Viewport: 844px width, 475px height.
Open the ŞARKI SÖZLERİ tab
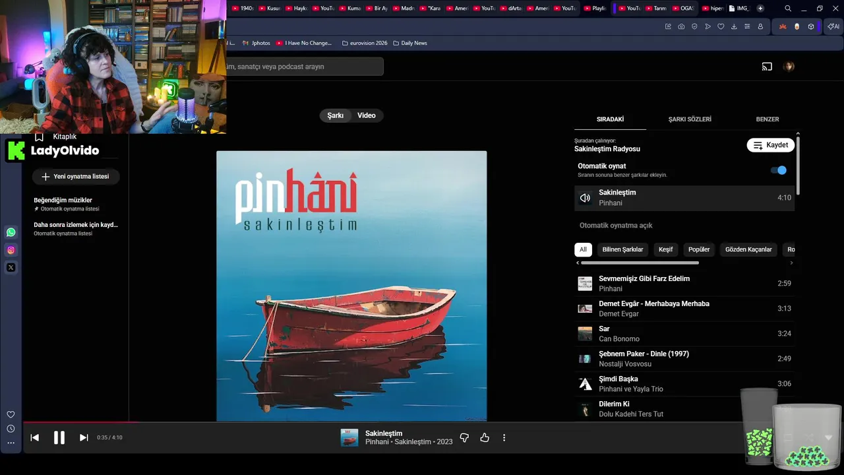click(x=690, y=119)
